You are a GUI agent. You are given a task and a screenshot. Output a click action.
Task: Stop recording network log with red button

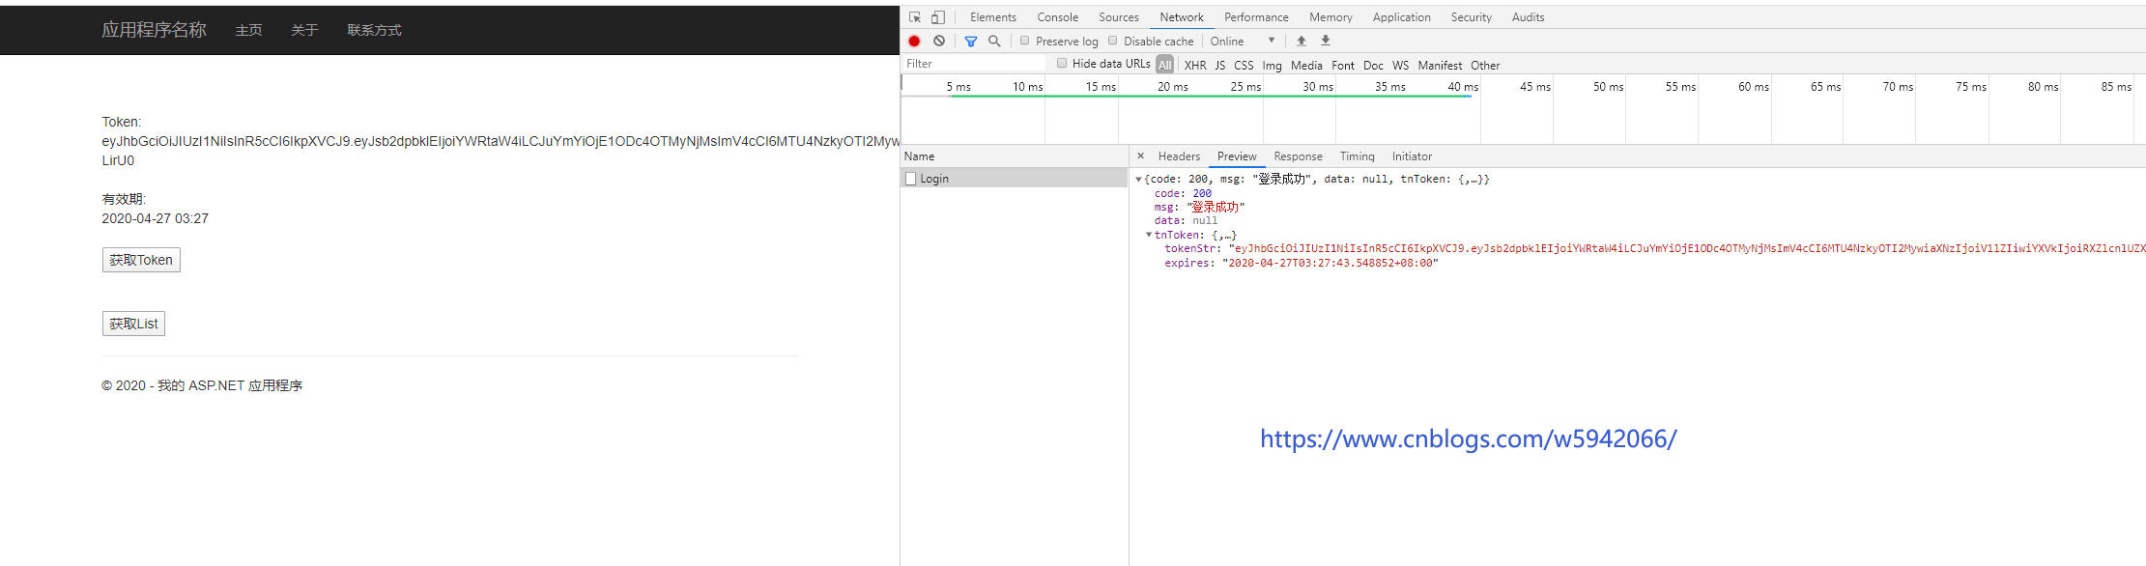click(914, 42)
